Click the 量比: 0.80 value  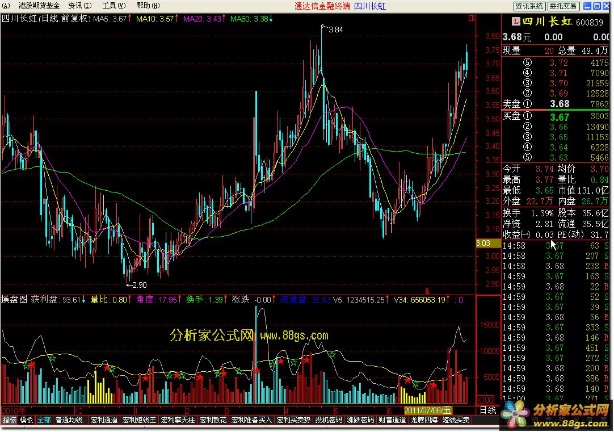pos(111,300)
